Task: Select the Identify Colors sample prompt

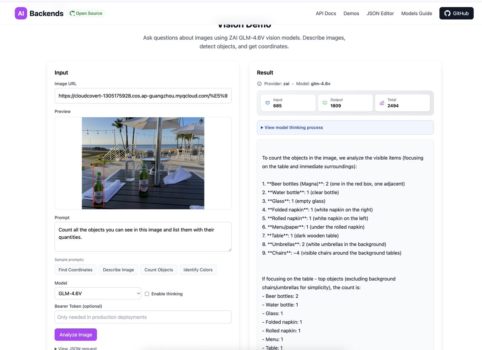Action: [198, 270]
